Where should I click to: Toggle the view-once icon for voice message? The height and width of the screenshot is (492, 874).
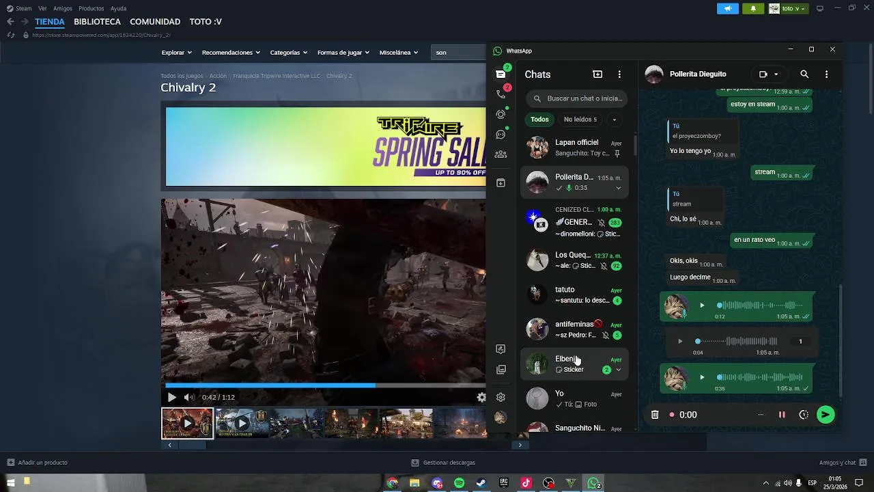click(804, 415)
